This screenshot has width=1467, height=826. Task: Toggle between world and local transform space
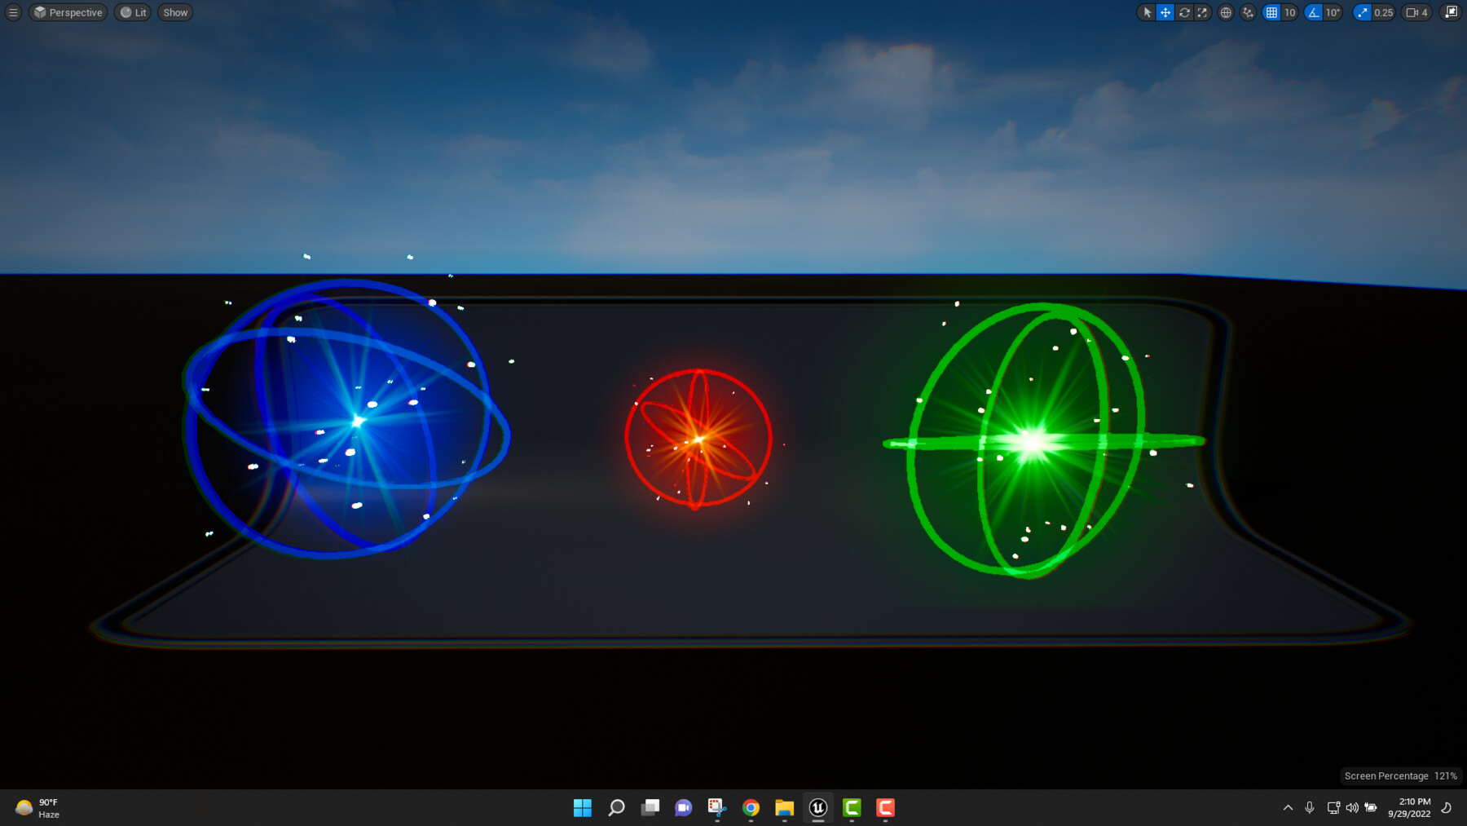pos(1225,12)
